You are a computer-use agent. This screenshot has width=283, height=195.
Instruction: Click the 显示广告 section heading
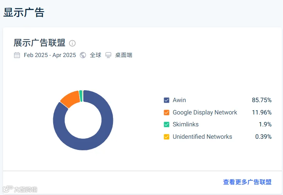pyautogui.click(x=24, y=12)
